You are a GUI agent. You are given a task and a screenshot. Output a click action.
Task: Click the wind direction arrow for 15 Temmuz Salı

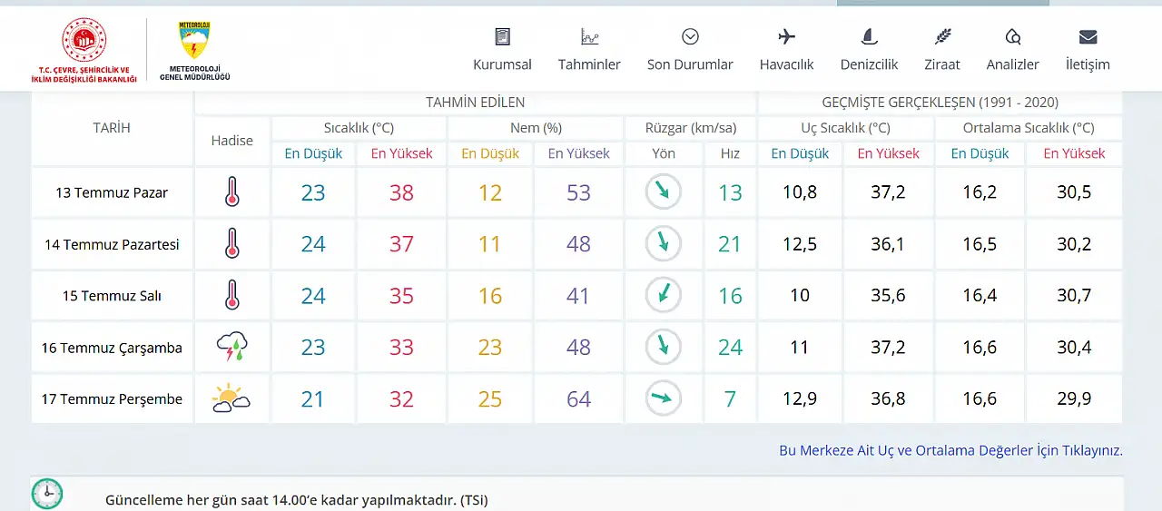[x=664, y=296]
